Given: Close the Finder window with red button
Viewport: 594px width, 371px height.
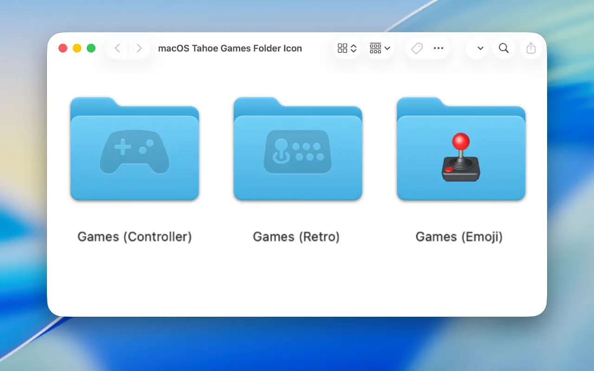Looking at the screenshot, I should pyautogui.click(x=63, y=48).
